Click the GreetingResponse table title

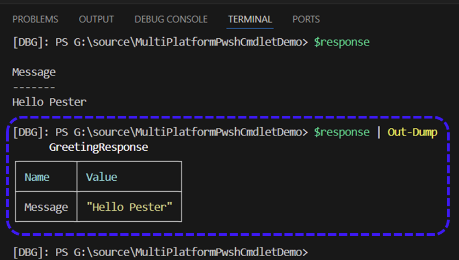98,147
